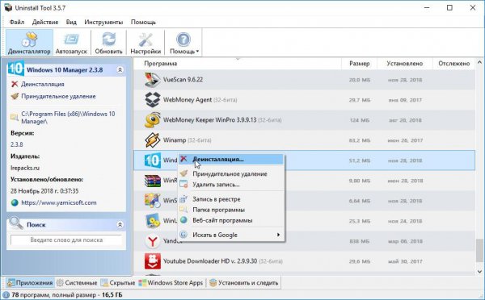This screenshot has width=485, height=300.
Task: Click the info icon in the status bar
Action: [x=6, y=295]
